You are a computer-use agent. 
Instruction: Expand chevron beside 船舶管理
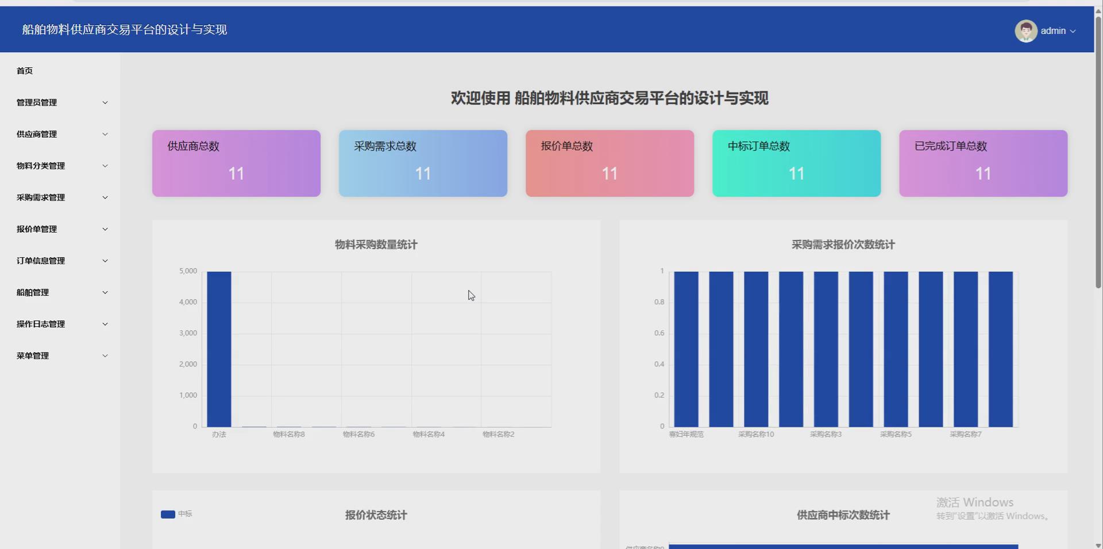coord(105,292)
